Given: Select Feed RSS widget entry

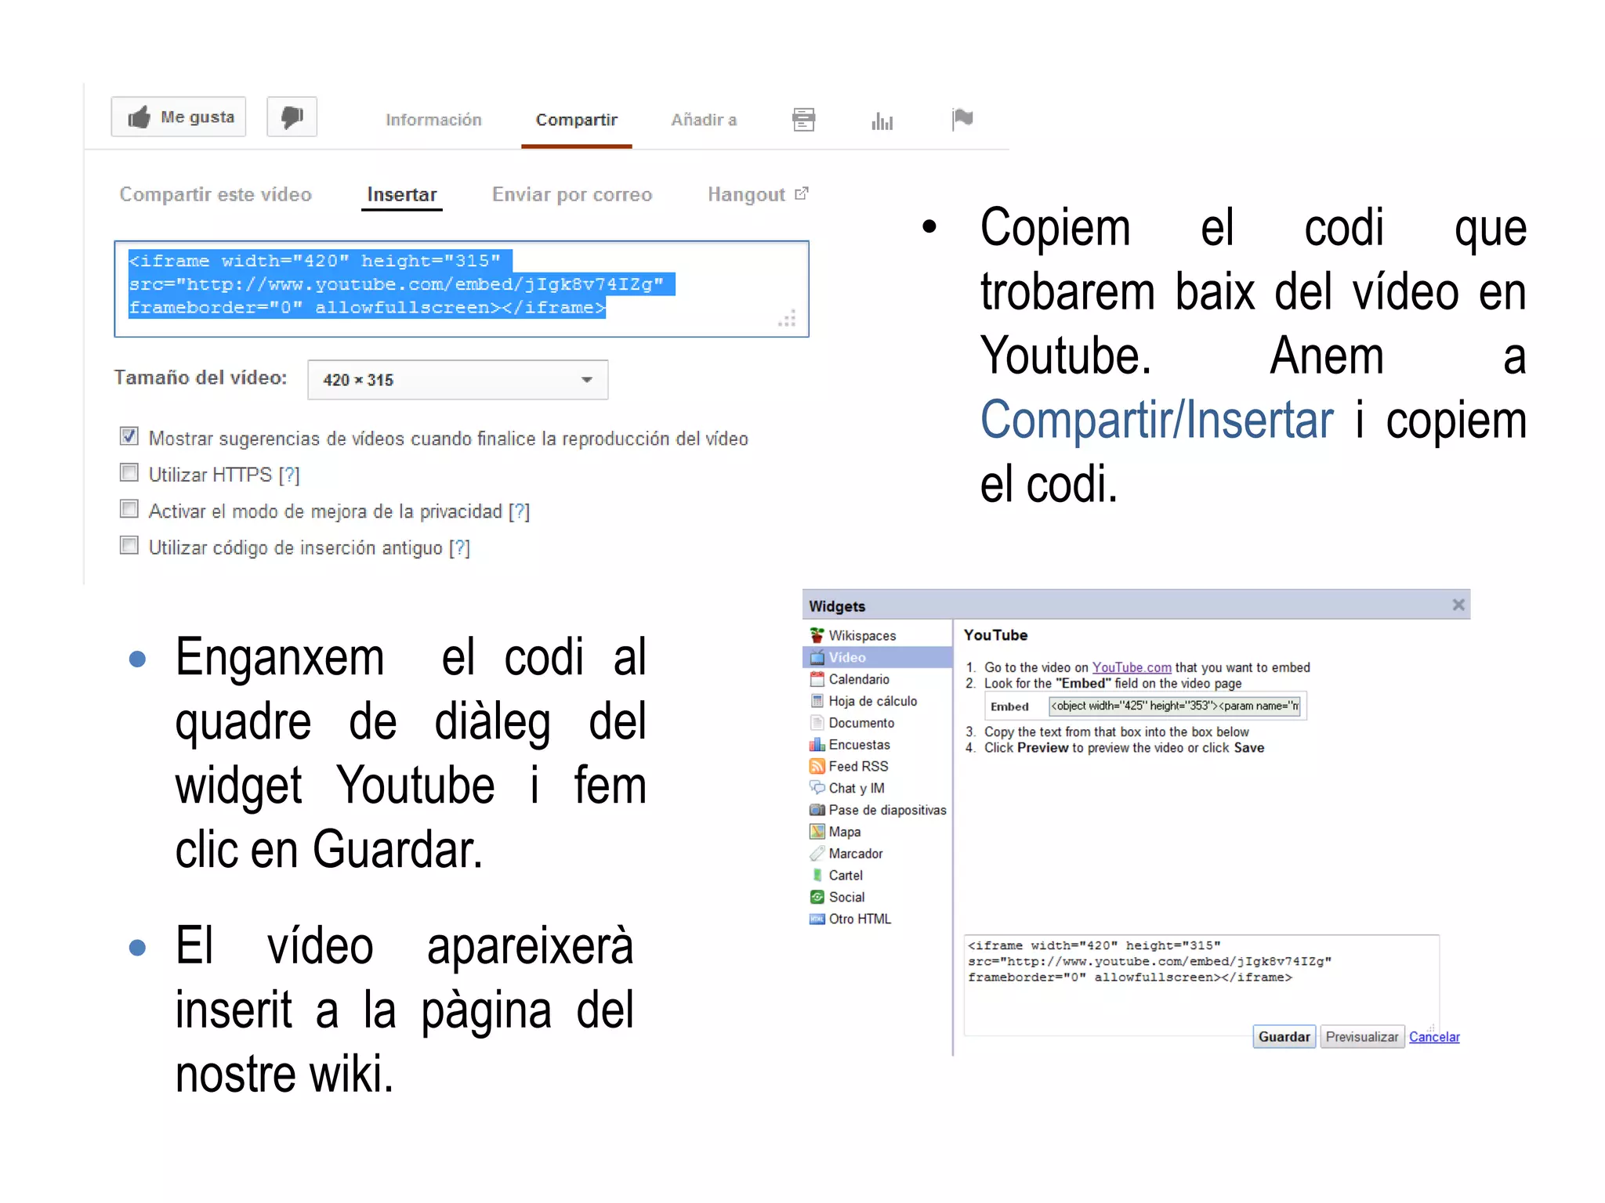Looking at the screenshot, I should [x=877, y=766].
